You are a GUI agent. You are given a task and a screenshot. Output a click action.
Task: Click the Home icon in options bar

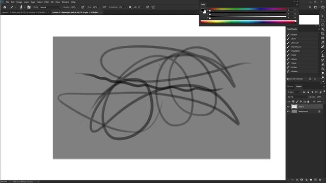pyautogui.click(x=5, y=7)
